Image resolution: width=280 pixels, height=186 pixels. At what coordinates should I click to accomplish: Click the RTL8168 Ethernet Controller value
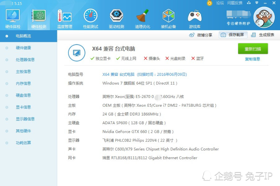point(150,158)
